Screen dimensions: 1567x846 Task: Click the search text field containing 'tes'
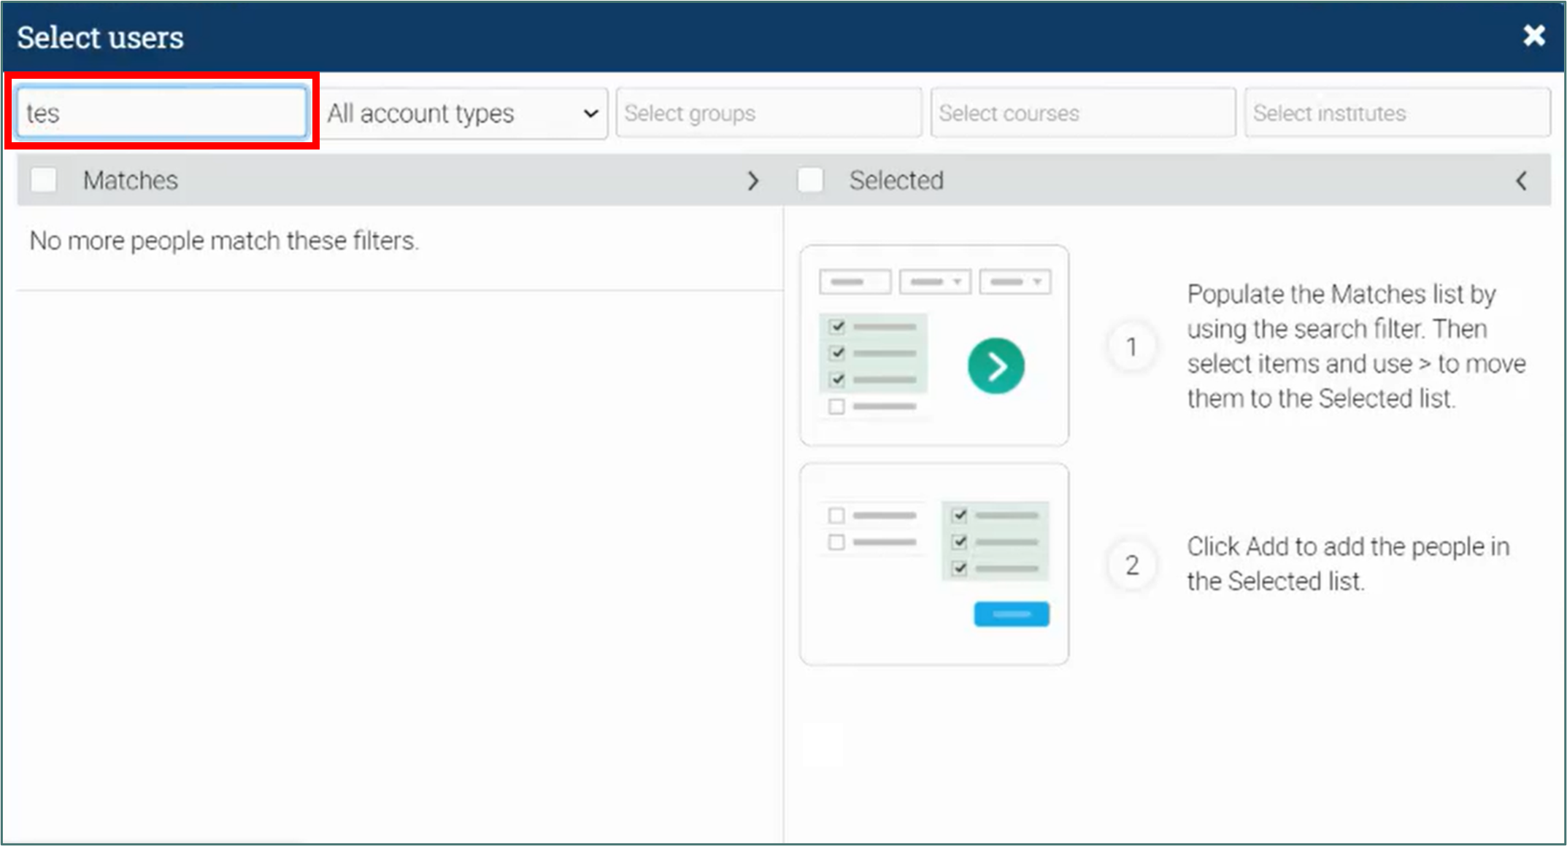[161, 113]
